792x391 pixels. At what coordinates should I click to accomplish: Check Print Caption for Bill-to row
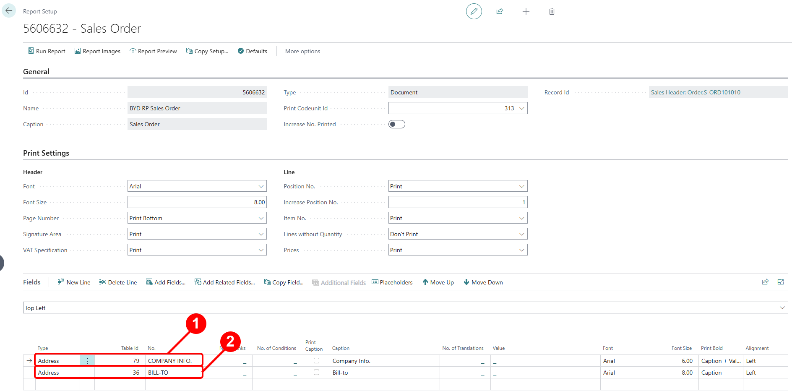pos(316,373)
